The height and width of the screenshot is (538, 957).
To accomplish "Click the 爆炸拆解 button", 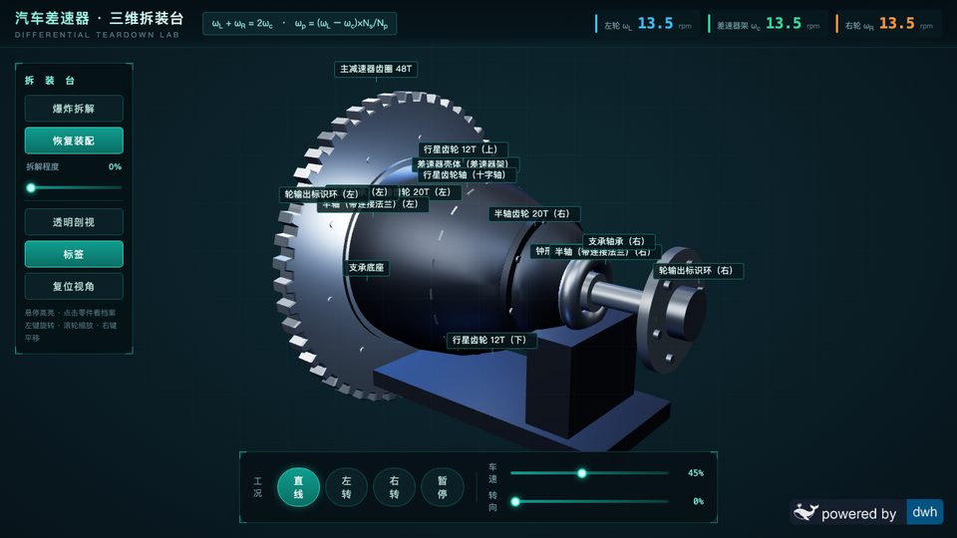I will point(74,109).
